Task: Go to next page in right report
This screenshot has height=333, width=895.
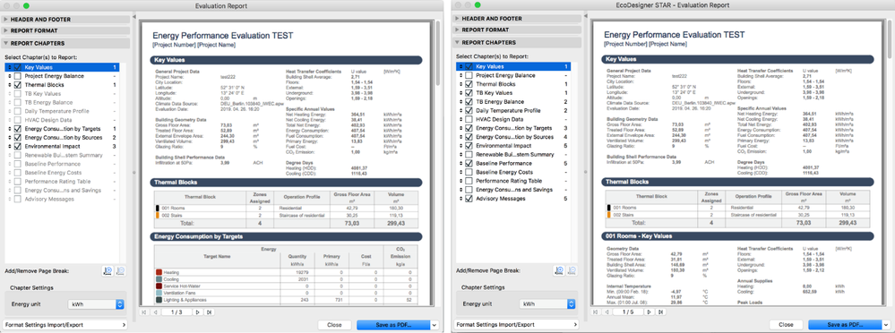Action: (x=649, y=312)
